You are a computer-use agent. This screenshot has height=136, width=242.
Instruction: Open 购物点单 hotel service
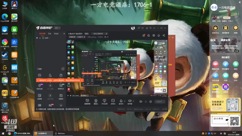pyautogui.click(x=215, y=66)
